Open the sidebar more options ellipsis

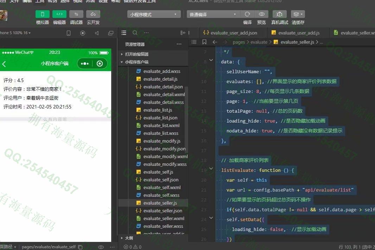(x=146, y=33)
